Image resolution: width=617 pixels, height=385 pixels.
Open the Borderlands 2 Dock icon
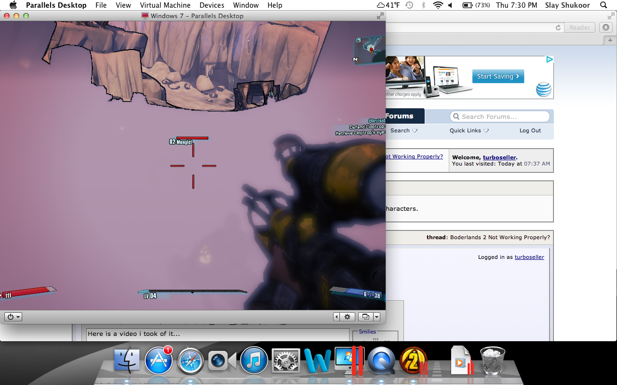[x=413, y=361]
